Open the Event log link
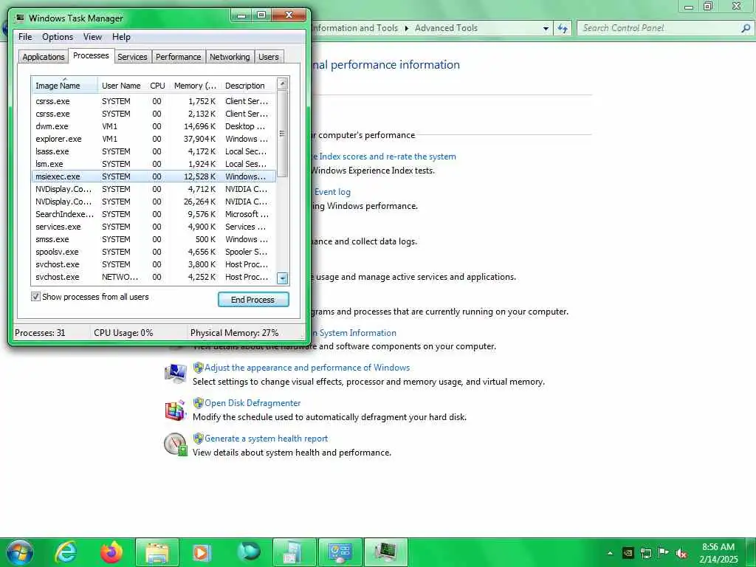Image resolution: width=756 pixels, height=567 pixels. 332,192
